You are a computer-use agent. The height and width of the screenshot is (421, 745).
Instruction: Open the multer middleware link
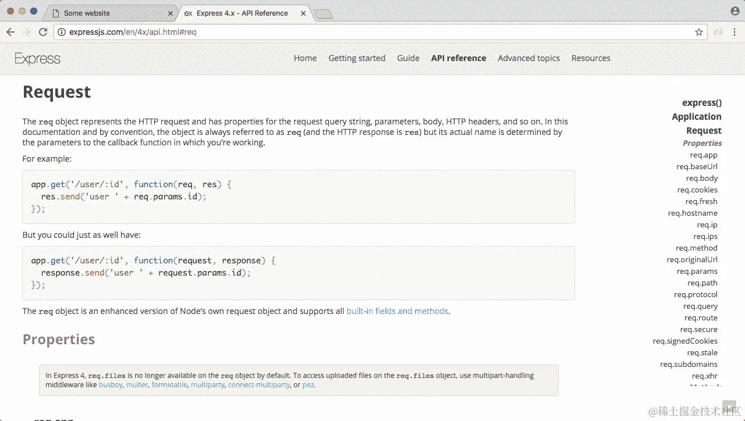point(137,385)
